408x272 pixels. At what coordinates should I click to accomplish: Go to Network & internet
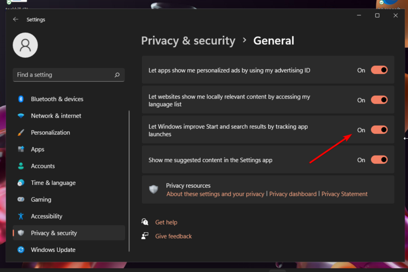click(69, 115)
